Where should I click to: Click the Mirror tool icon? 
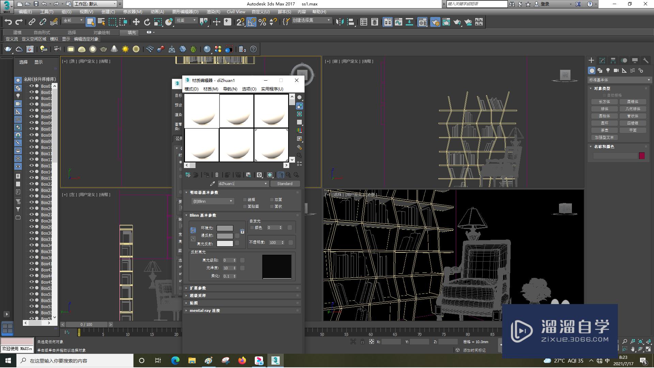click(x=340, y=22)
